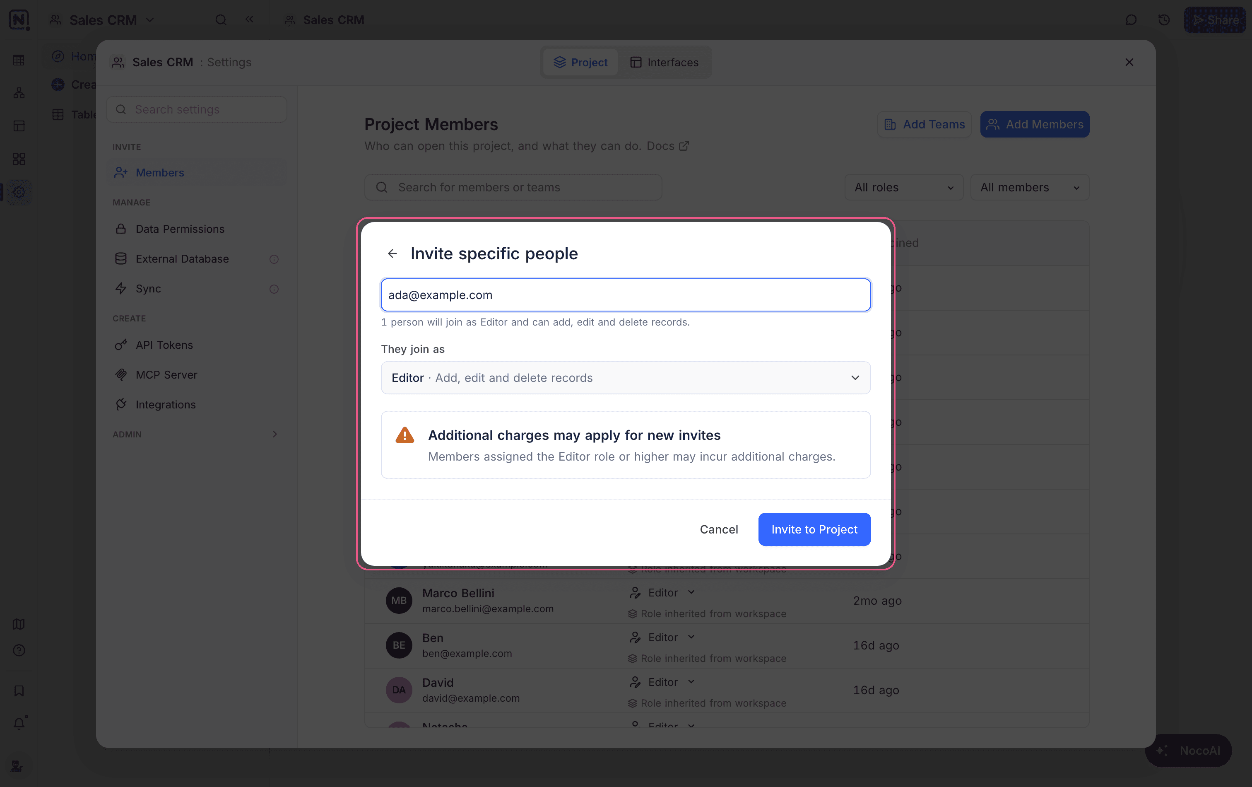Open the Sales CRM workspace dropdown in header

(x=102, y=20)
